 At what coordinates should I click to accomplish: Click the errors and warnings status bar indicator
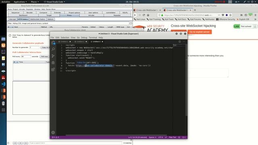[x=56, y=137]
